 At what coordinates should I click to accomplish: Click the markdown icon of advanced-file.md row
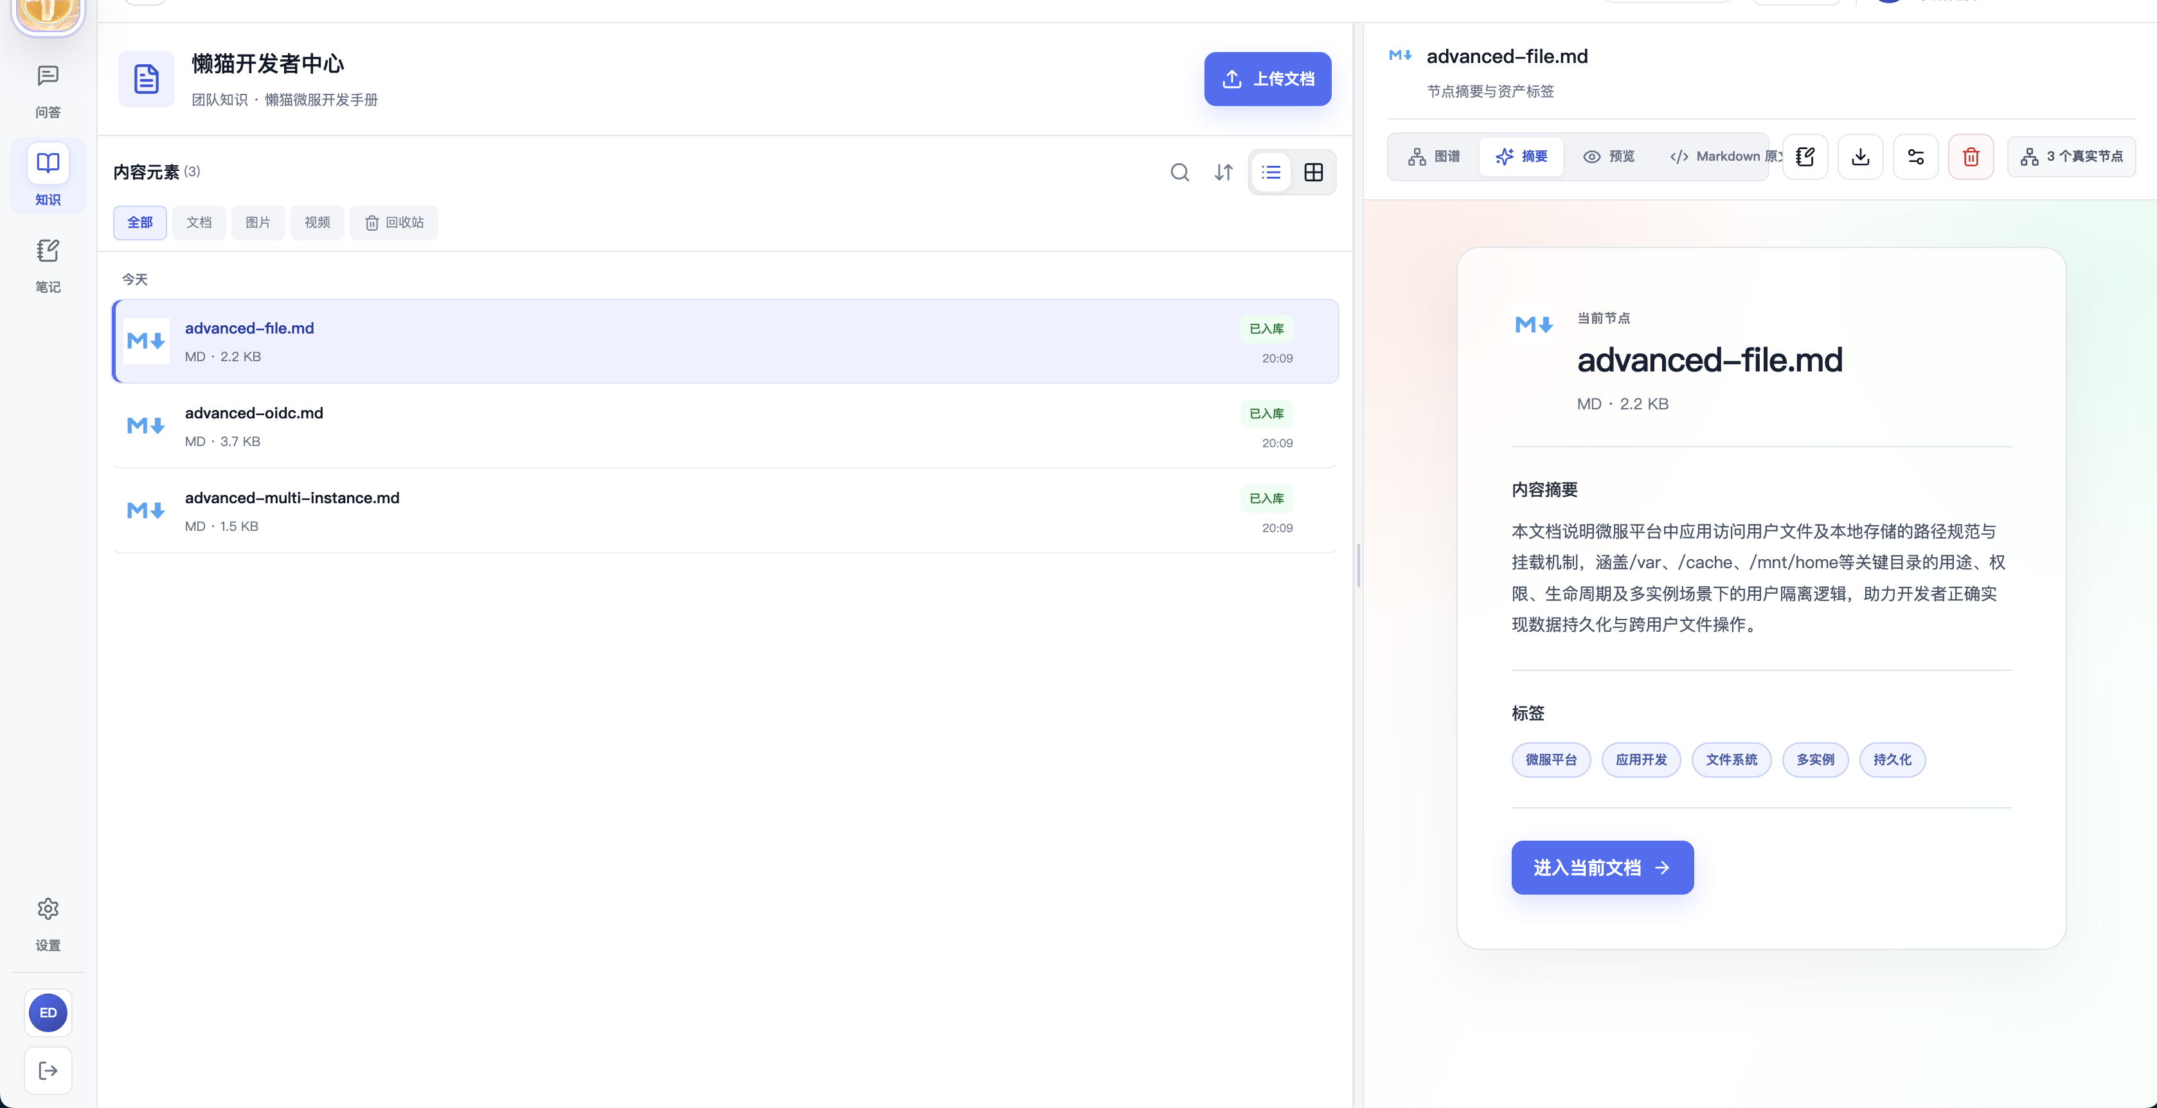pos(146,341)
